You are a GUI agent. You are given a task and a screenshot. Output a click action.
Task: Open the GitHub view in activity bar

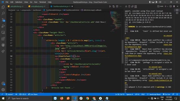3,45
